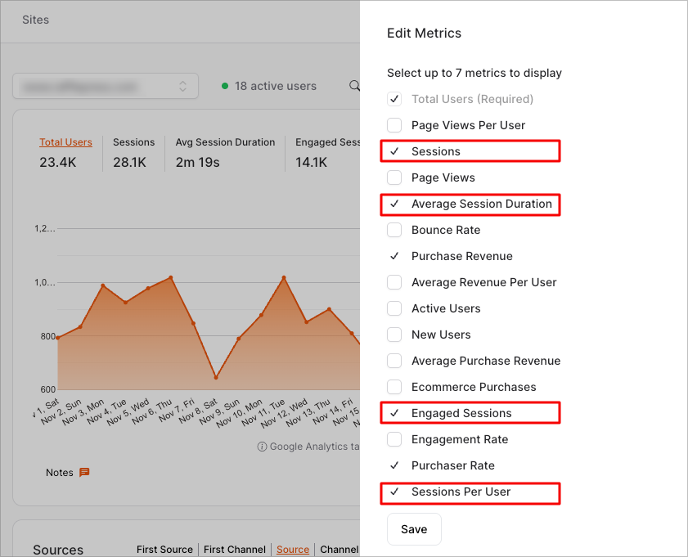Click the search magnifier icon

coord(355,85)
